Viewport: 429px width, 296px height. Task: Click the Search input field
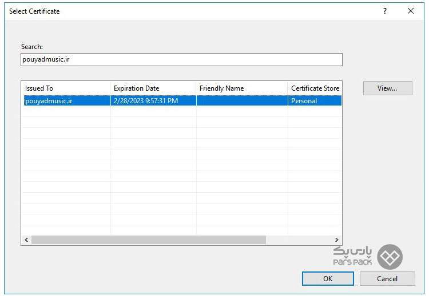[181, 59]
